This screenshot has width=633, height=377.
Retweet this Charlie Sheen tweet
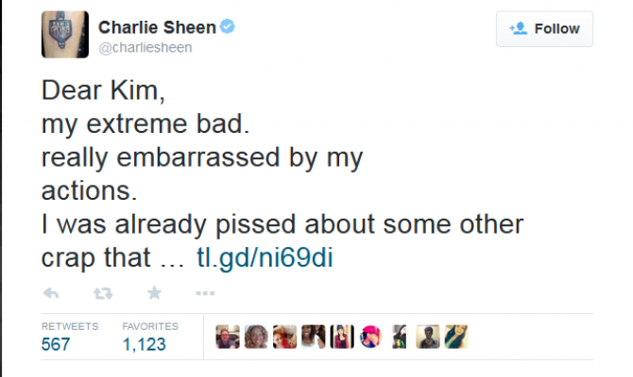tap(103, 293)
